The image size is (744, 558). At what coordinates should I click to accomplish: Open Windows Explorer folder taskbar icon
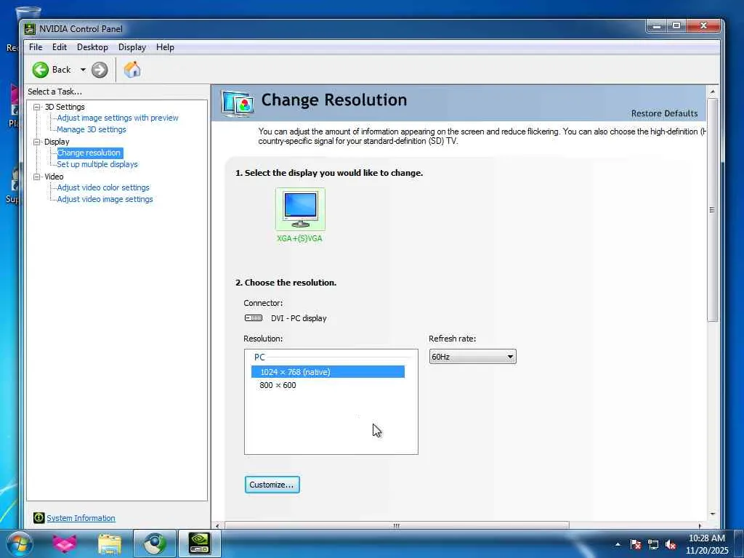coord(110,543)
